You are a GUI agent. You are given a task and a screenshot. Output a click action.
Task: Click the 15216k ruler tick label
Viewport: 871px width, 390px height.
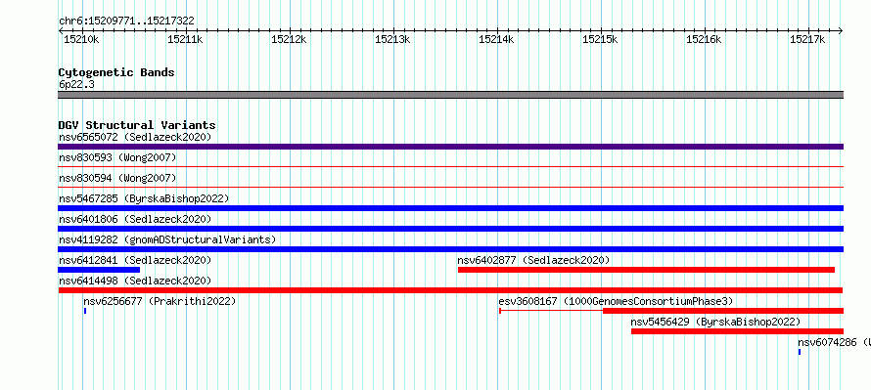[704, 39]
